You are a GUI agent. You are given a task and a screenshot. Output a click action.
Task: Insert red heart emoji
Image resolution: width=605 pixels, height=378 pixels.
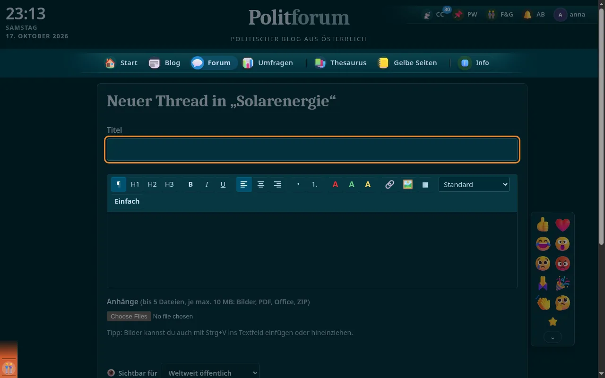562,224
